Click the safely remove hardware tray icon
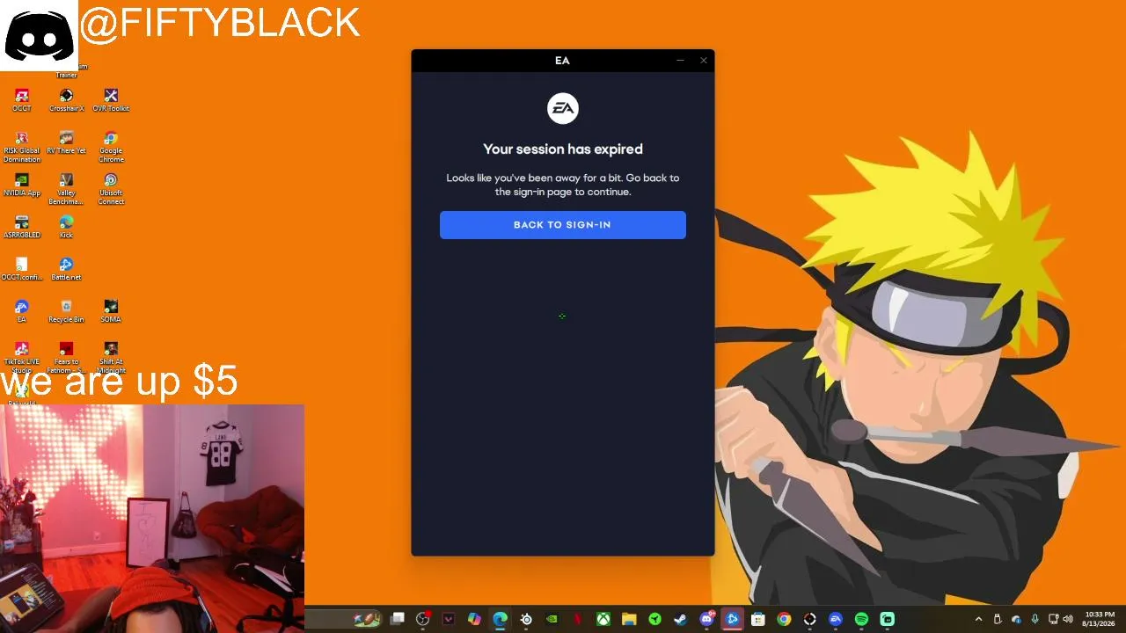Image resolution: width=1126 pixels, height=633 pixels. [x=998, y=619]
